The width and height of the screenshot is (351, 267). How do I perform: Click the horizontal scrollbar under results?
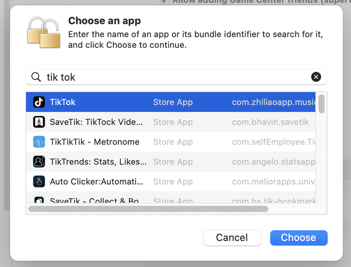pyautogui.click(x=148, y=209)
